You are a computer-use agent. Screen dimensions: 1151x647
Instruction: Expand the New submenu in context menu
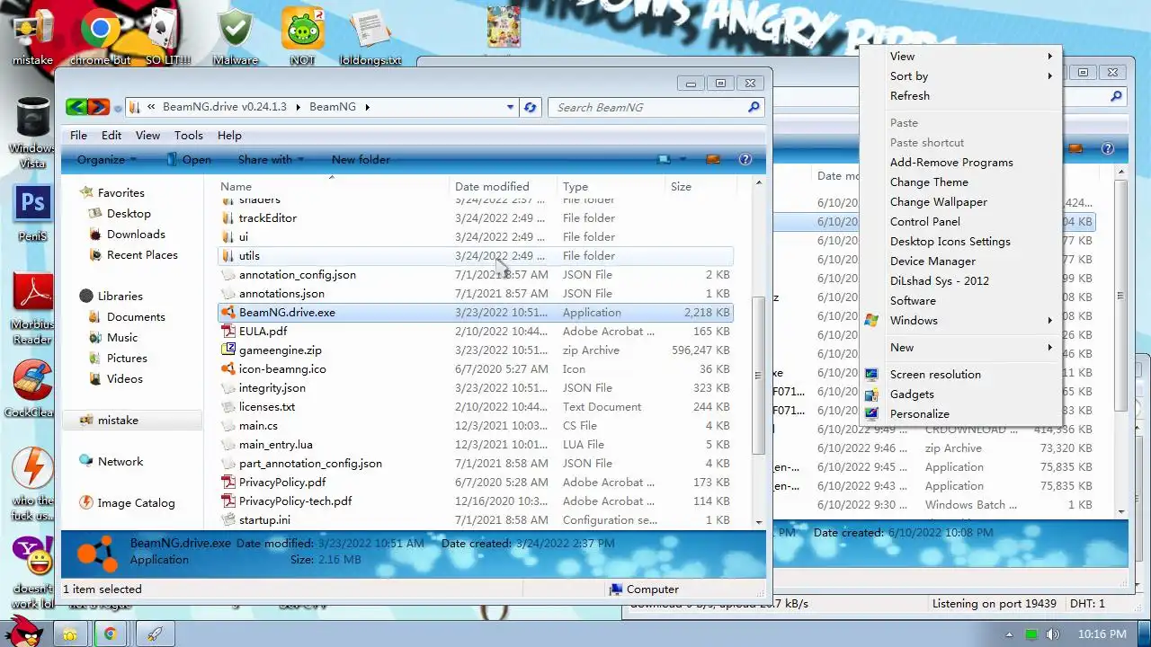tap(960, 347)
